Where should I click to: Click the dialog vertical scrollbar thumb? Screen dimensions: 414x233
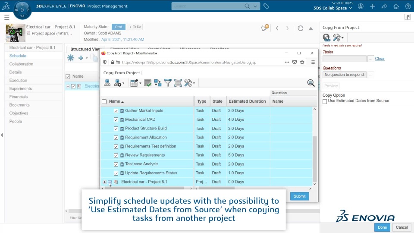tap(314, 158)
